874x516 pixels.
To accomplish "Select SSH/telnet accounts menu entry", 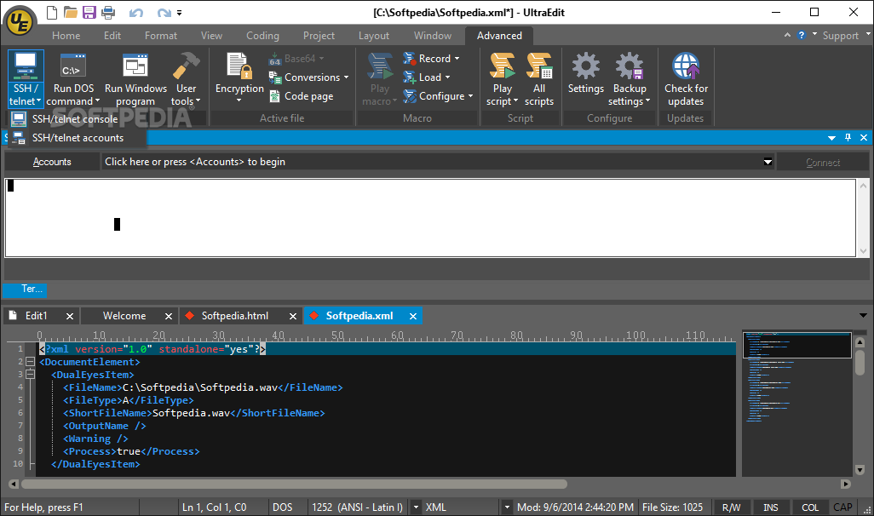I will 78,138.
